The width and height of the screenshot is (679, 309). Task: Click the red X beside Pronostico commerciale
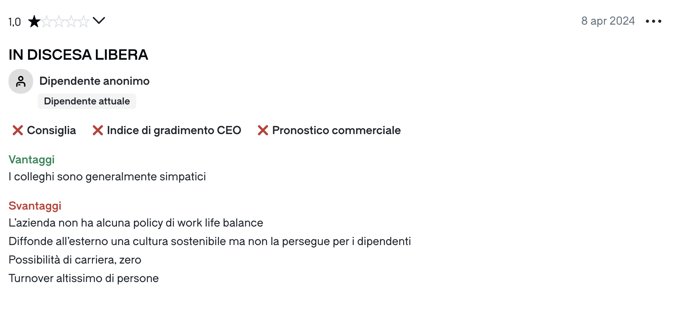263,131
